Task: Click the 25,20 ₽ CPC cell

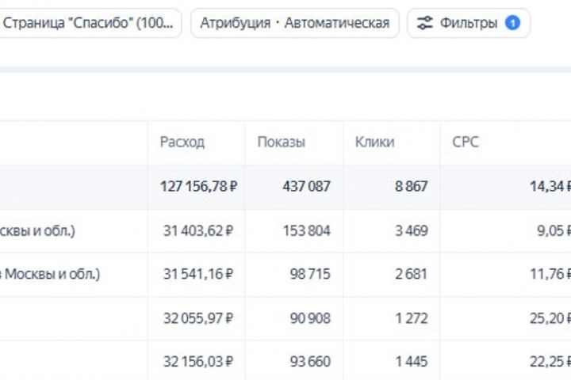Action: (550, 319)
